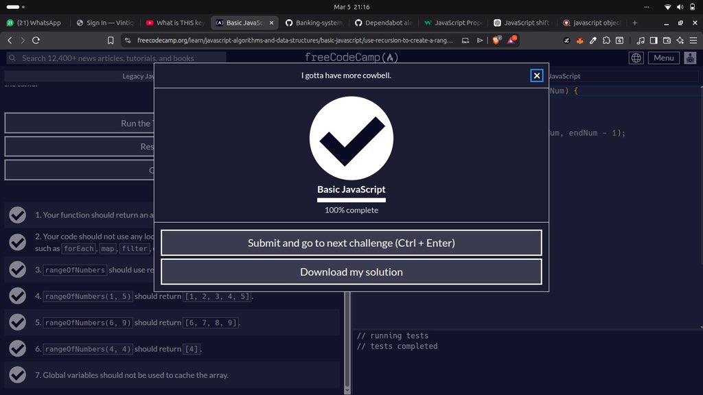This screenshot has height=395, width=703.
Task: Click the 'I gotta have more cowbell.' message
Action: pyautogui.click(x=346, y=75)
